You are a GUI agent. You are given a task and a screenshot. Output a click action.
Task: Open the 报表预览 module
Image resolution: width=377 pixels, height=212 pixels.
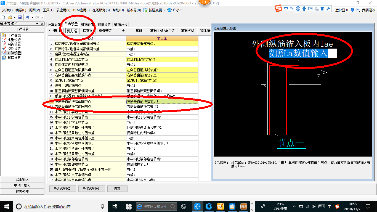tap(22, 192)
